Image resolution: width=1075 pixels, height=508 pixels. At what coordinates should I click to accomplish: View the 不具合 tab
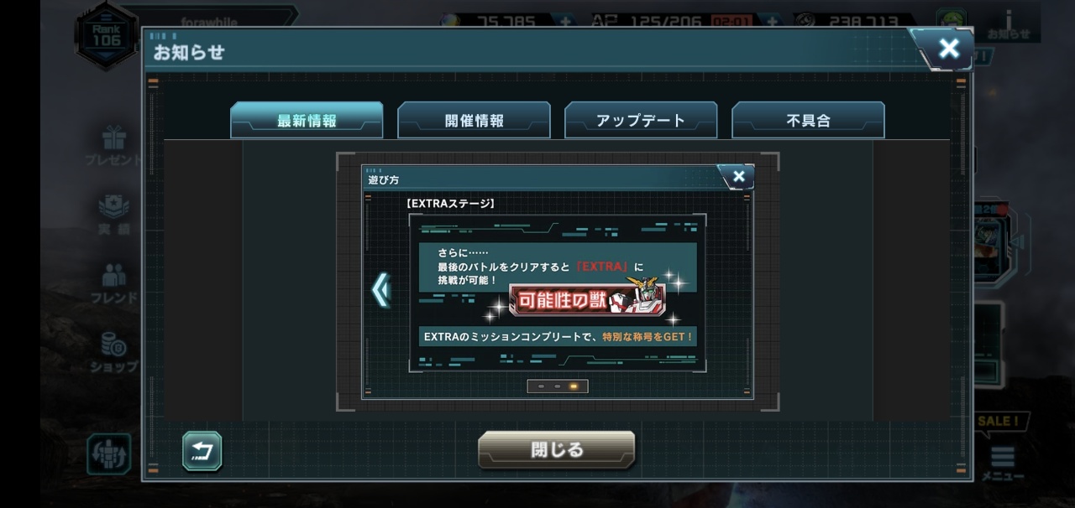[808, 120]
